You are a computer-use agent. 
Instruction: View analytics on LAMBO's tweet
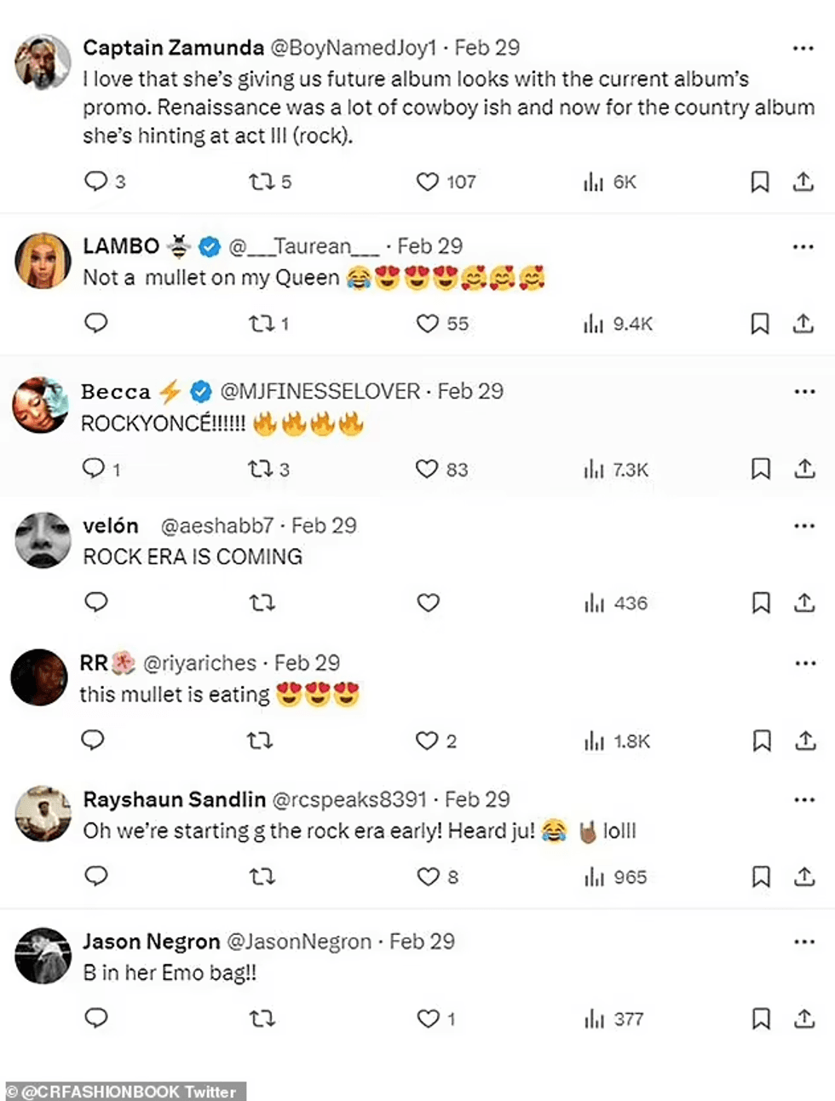click(594, 324)
